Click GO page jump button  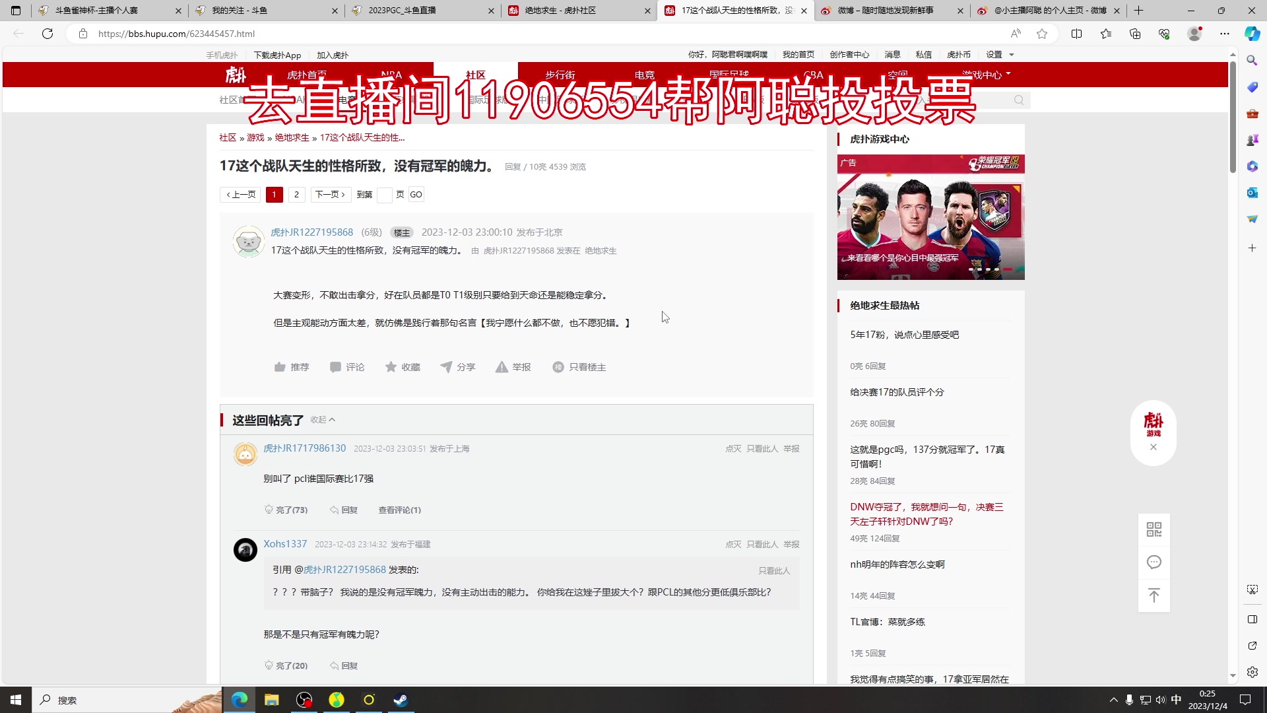click(416, 195)
